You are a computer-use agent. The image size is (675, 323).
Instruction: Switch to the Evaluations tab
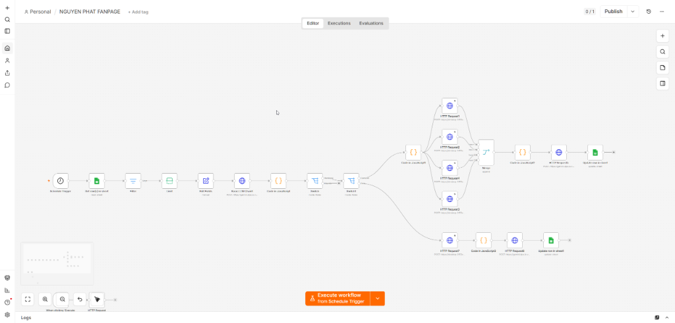coord(371,23)
